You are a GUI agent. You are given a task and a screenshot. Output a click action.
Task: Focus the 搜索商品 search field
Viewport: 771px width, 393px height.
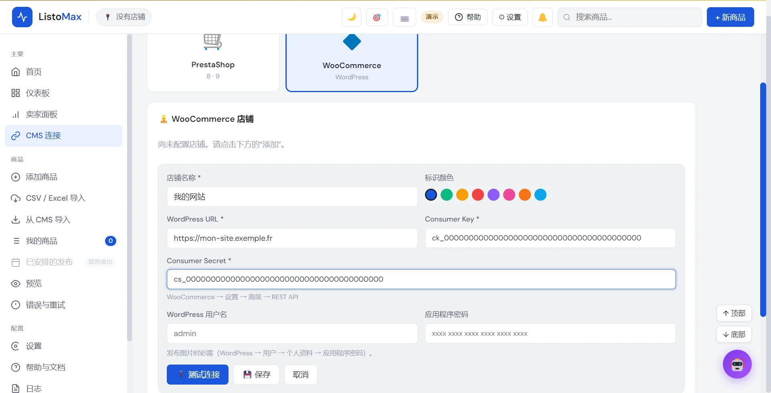(x=629, y=17)
